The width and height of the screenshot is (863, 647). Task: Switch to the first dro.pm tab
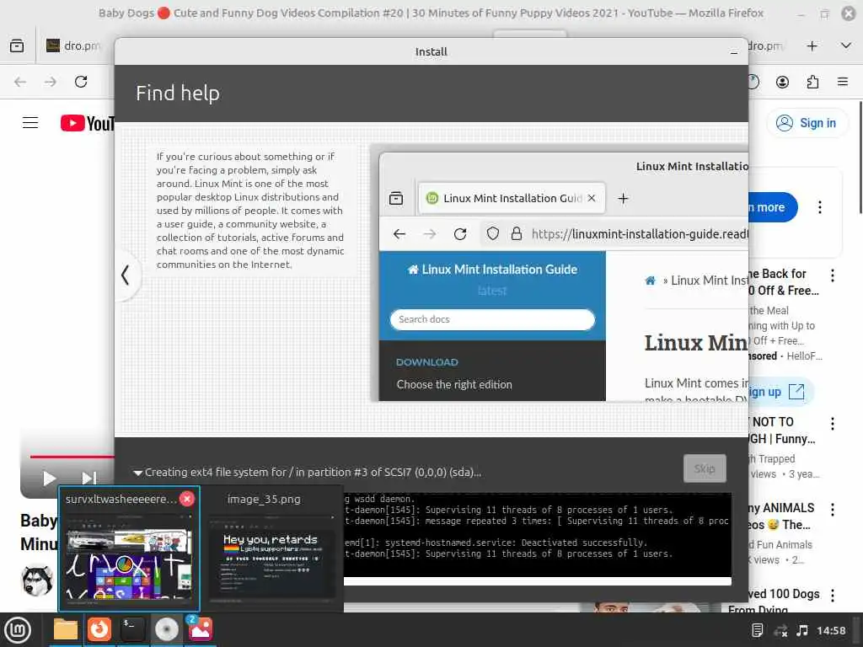(x=74, y=46)
